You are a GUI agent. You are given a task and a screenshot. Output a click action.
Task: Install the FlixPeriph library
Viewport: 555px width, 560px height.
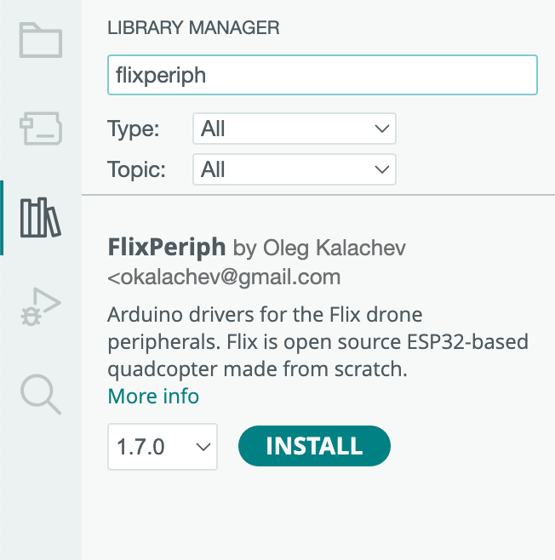click(x=314, y=446)
